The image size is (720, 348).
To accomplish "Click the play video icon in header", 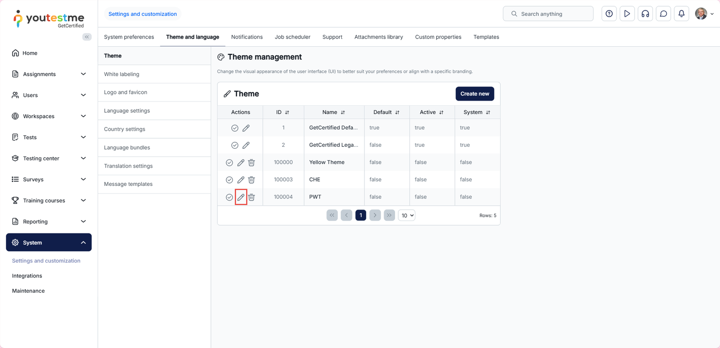I will pyautogui.click(x=627, y=14).
